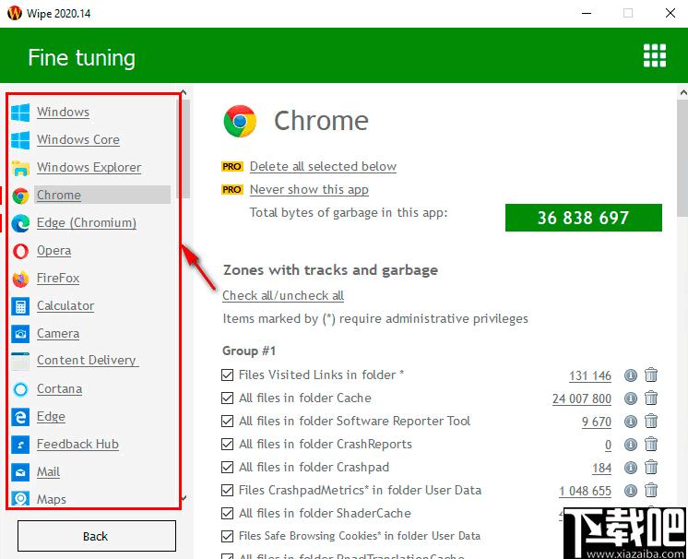Show info for Files Visited Links row

[631, 375]
